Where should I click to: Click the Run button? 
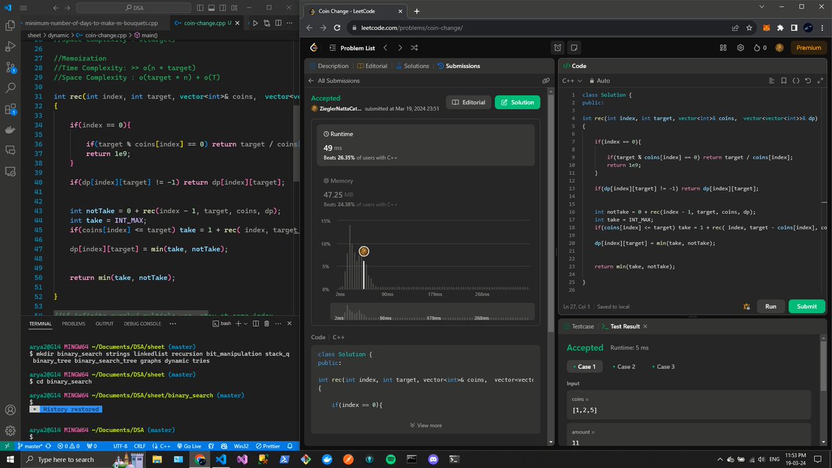pyautogui.click(x=771, y=306)
